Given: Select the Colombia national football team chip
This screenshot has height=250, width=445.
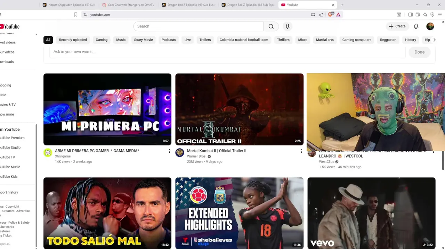Looking at the screenshot, I should 244,40.
